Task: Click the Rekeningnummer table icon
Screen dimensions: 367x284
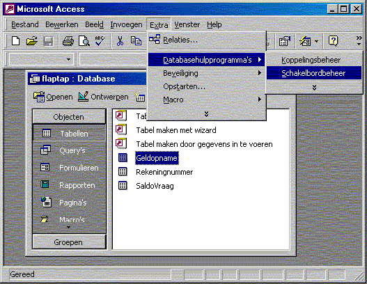Action: pyautogui.click(x=123, y=172)
